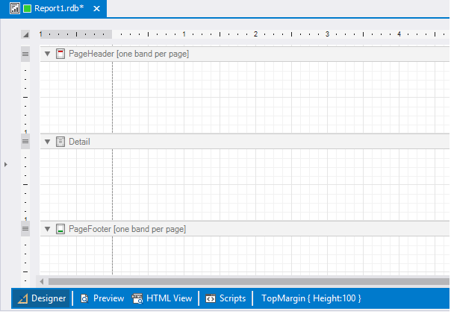Switch to the Designer tab
This screenshot has height=314, width=451.
[41, 298]
